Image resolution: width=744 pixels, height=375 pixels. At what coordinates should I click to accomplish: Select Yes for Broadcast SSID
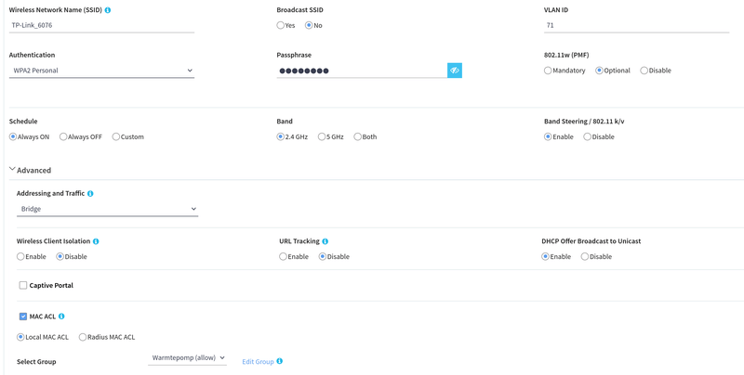[281, 26]
